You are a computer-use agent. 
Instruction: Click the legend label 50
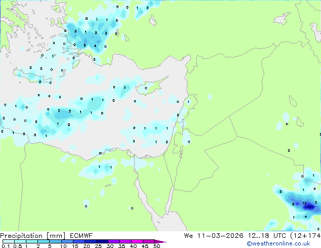(x=157, y=246)
